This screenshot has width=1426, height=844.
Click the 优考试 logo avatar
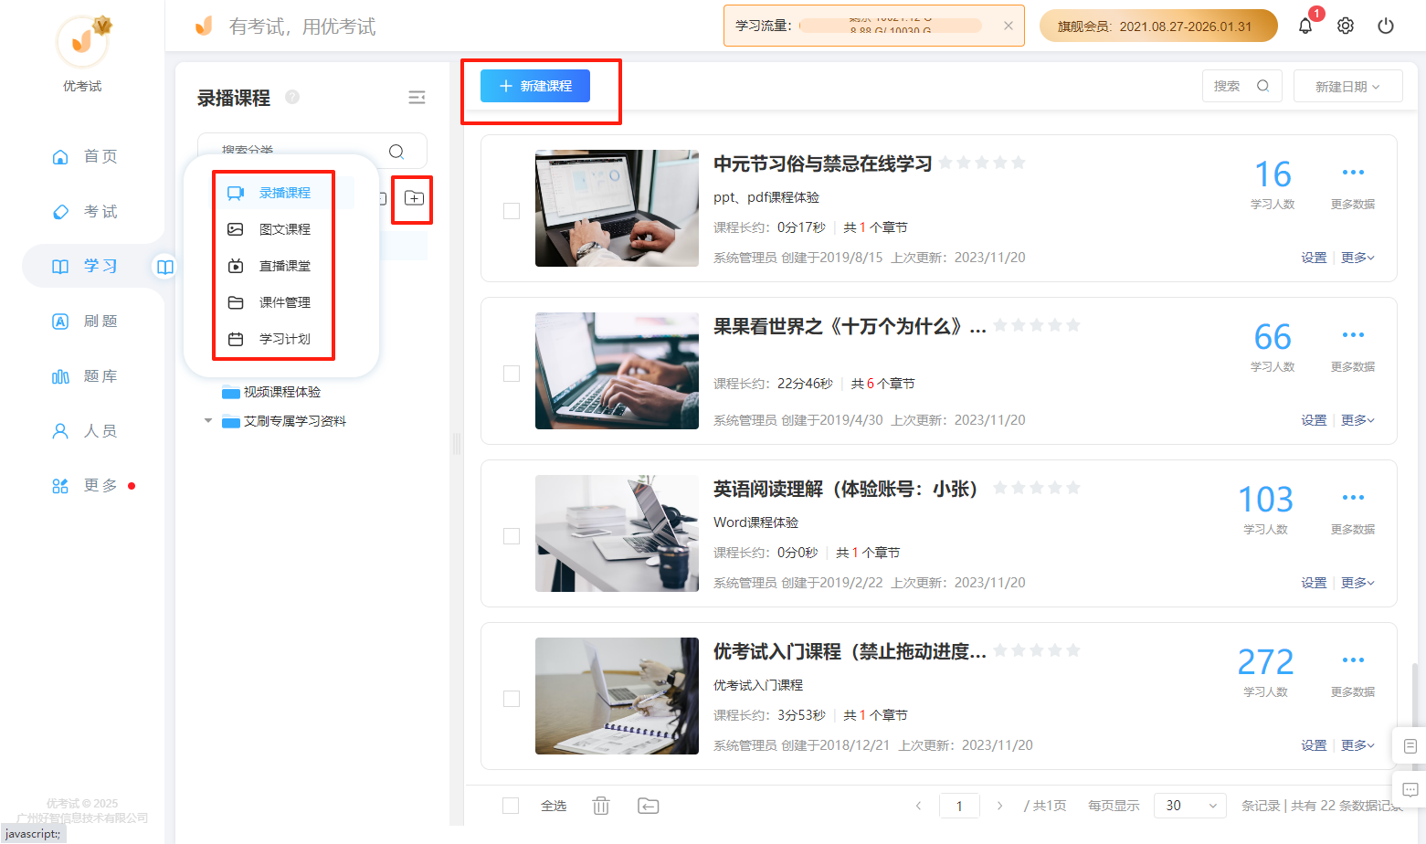pos(82,41)
